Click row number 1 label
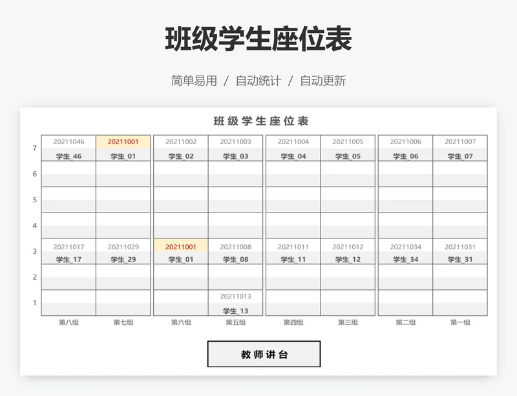 pos(35,303)
